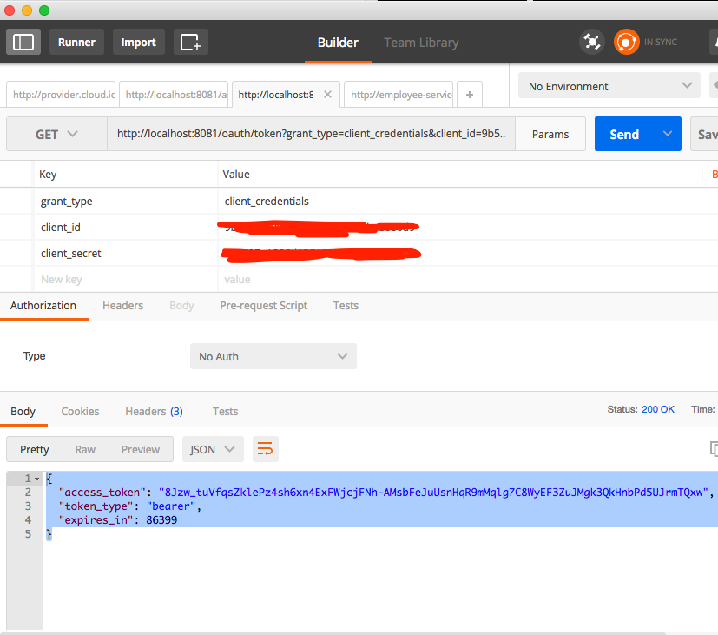The height and width of the screenshot is (635, 718).
Task: Click the Send dropdown arrow
Action: coord(667,134)
